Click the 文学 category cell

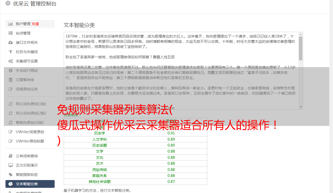click(x=100, y=151)
